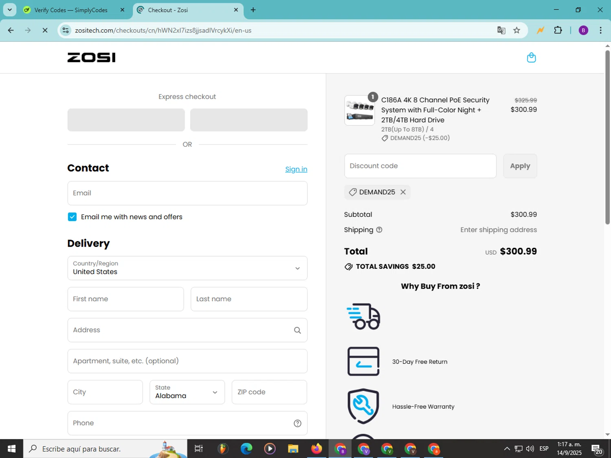Bookmark this page with the star icon
Image resolution: width=611 pixels, height=458 pixels.
point(516,31)
